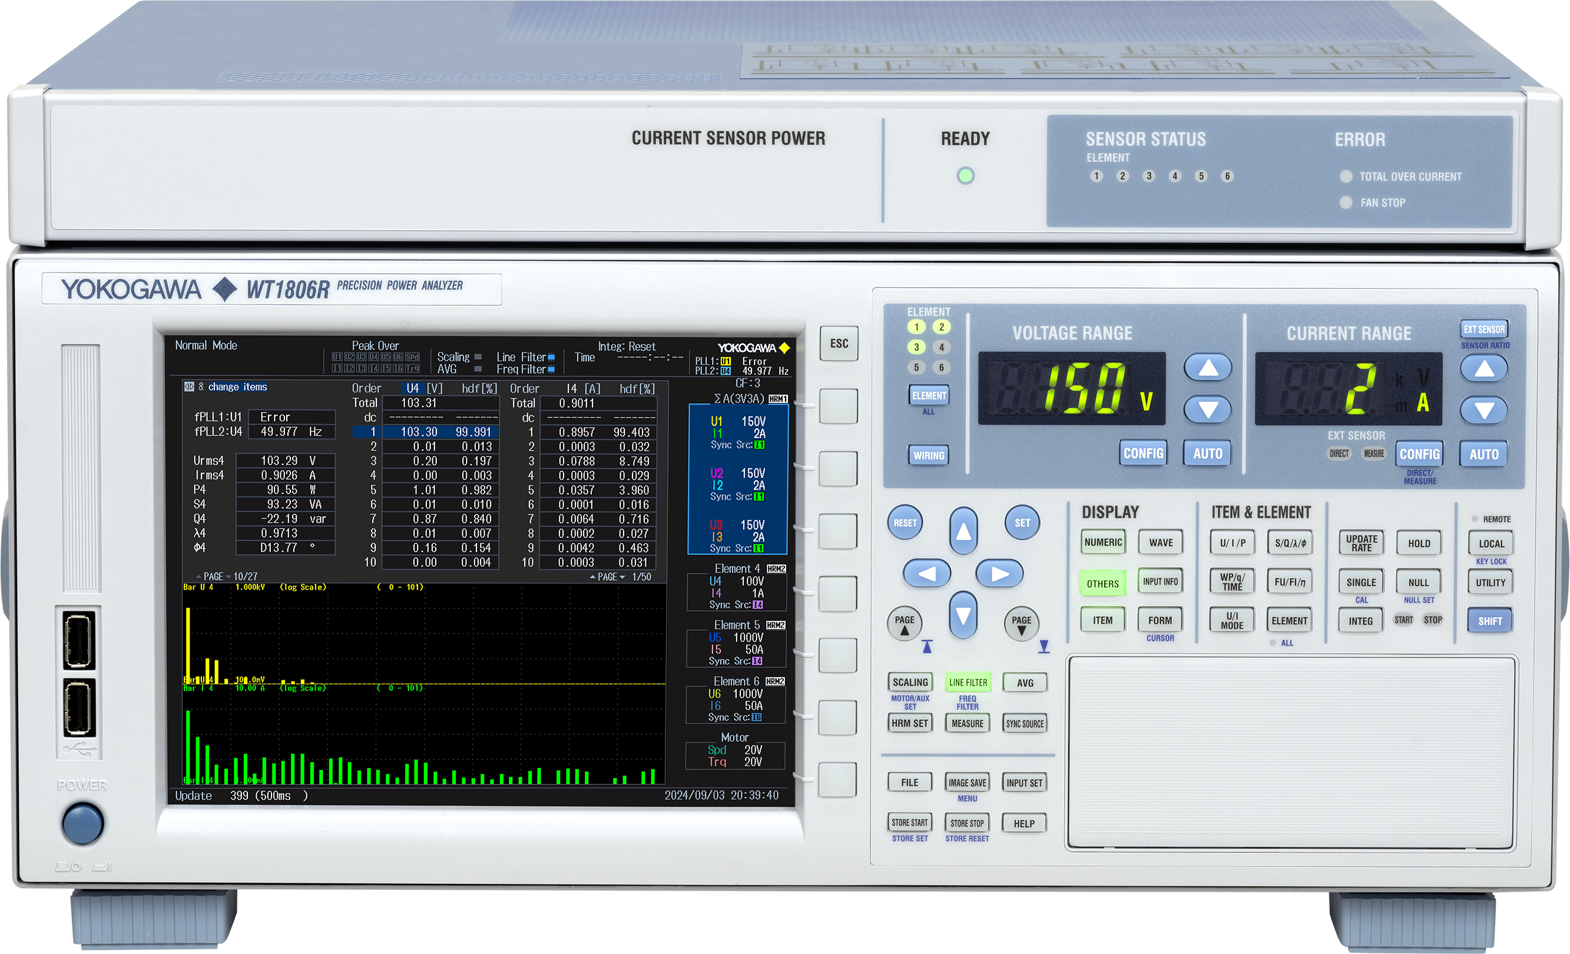1570x954 pixels.
Task: Go to previous page with PAGE up key
Action: 905,624
